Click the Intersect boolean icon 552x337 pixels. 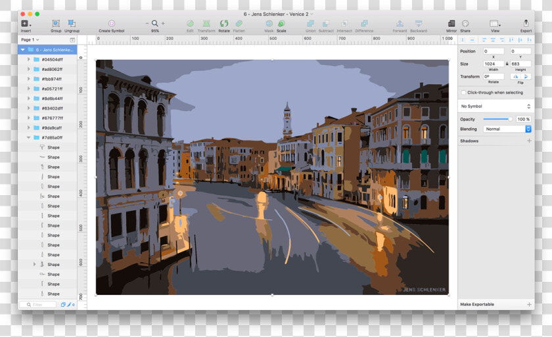pyautogui.click(x=344, y=23)
